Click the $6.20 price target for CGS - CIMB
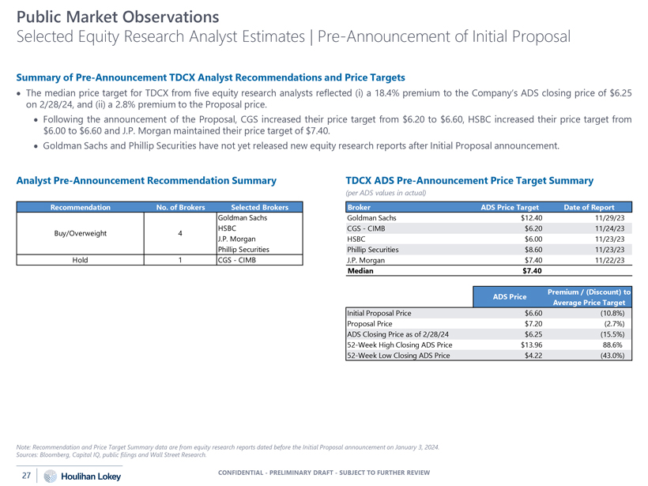 click(x=533, y=228)
